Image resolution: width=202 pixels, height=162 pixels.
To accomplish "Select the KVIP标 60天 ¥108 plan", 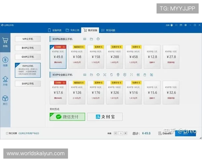I will [x=77, y=57].
